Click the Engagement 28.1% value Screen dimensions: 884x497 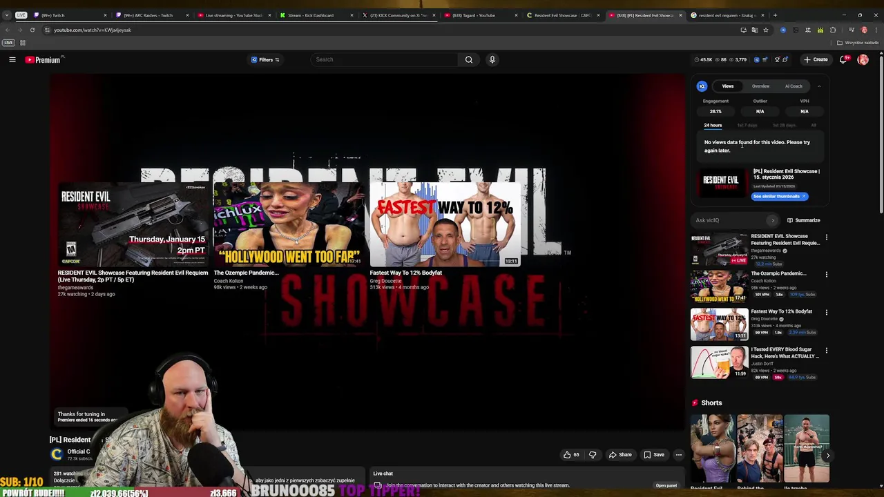(x=715, y=111)
